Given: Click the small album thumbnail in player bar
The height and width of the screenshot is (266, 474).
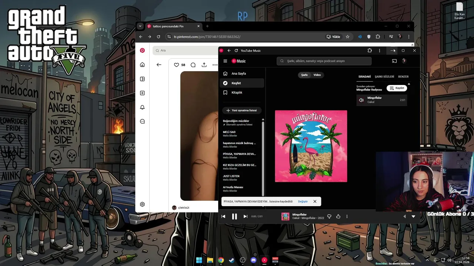Looking at the screenshot, I should click(x=286, y=216).
